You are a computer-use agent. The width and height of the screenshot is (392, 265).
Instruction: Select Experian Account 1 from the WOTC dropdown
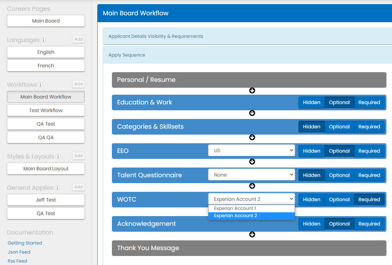pos(251,208)
